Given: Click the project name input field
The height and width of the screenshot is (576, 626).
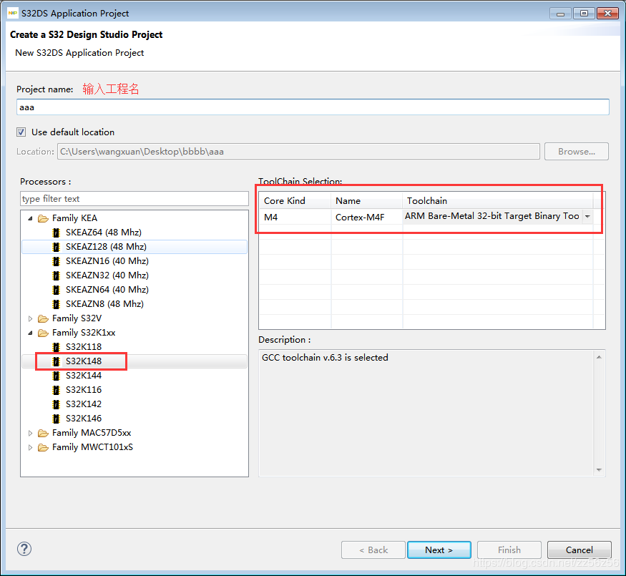Looking at the screenshot, I should (x=313, y=106).
